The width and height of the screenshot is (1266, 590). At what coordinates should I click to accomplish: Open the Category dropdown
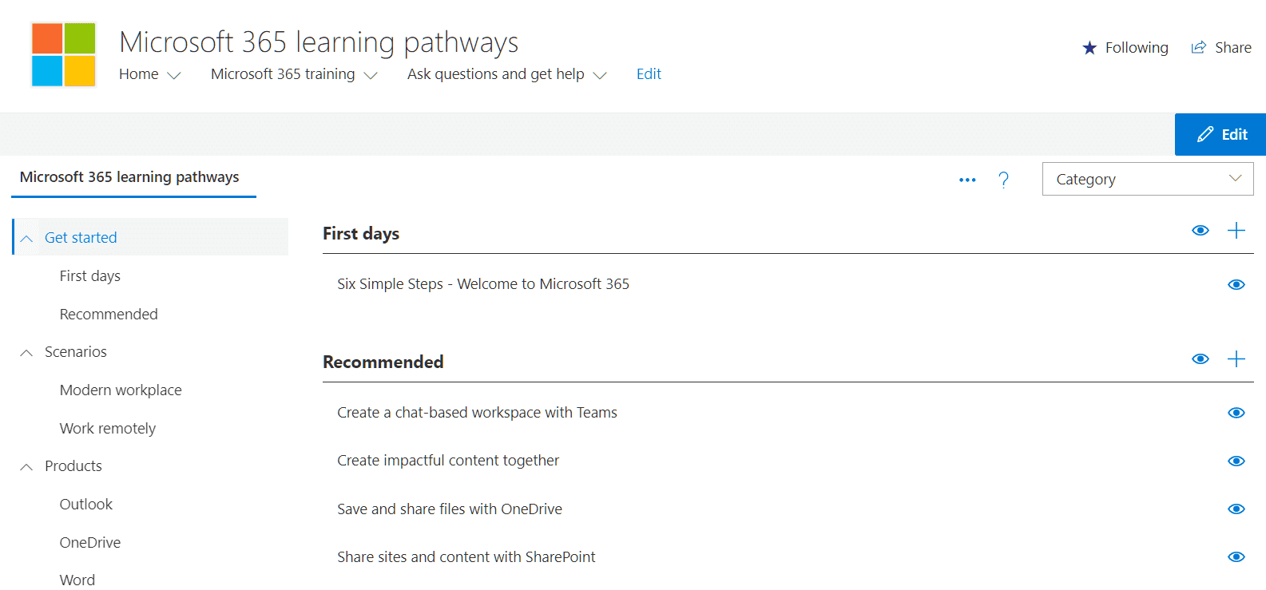coord(1148,179)
